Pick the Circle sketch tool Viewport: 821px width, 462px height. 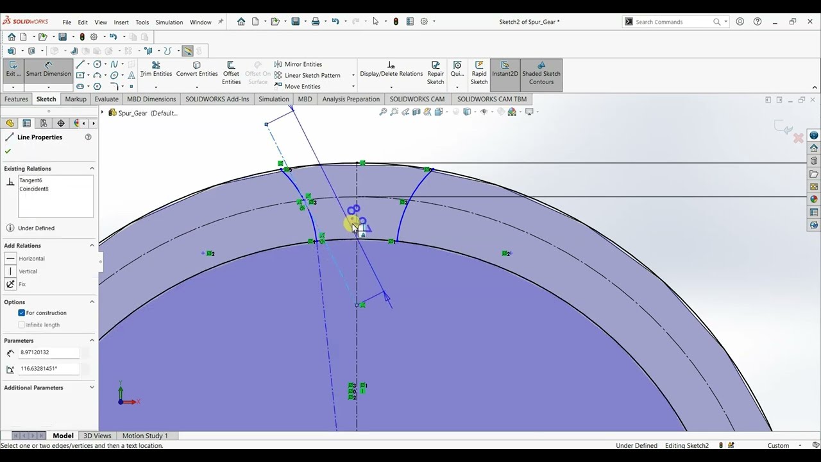(x=97, y=64)
